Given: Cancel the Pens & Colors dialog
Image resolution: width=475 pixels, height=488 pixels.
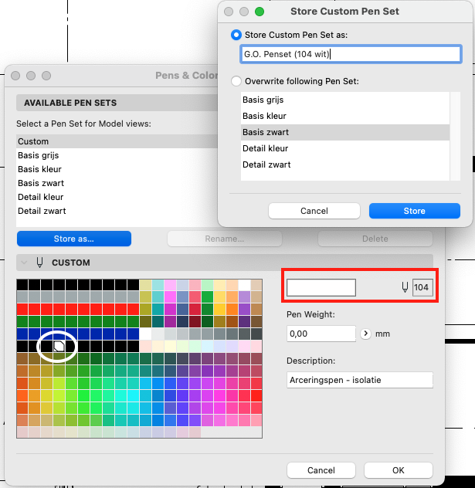Looking at the screenshot, I should point(321,470).
